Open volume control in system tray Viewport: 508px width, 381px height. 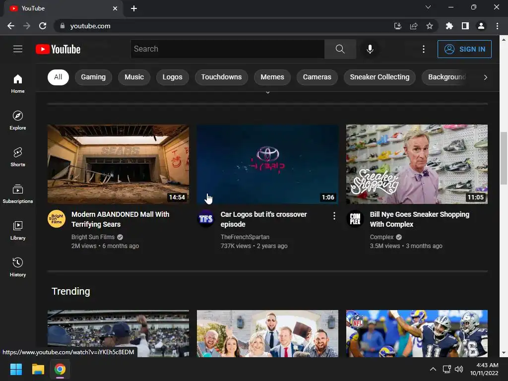[459, 369]
